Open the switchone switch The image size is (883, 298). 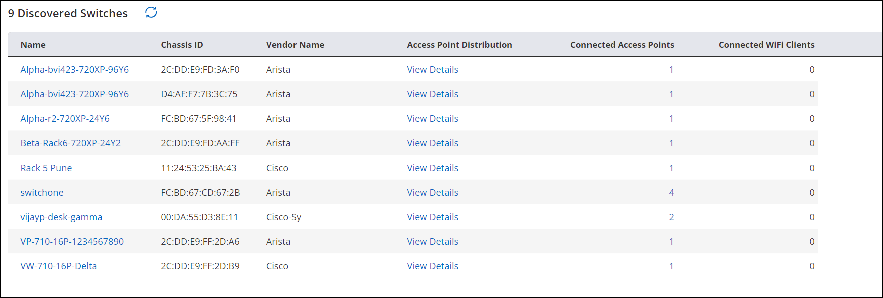[42, 192]
